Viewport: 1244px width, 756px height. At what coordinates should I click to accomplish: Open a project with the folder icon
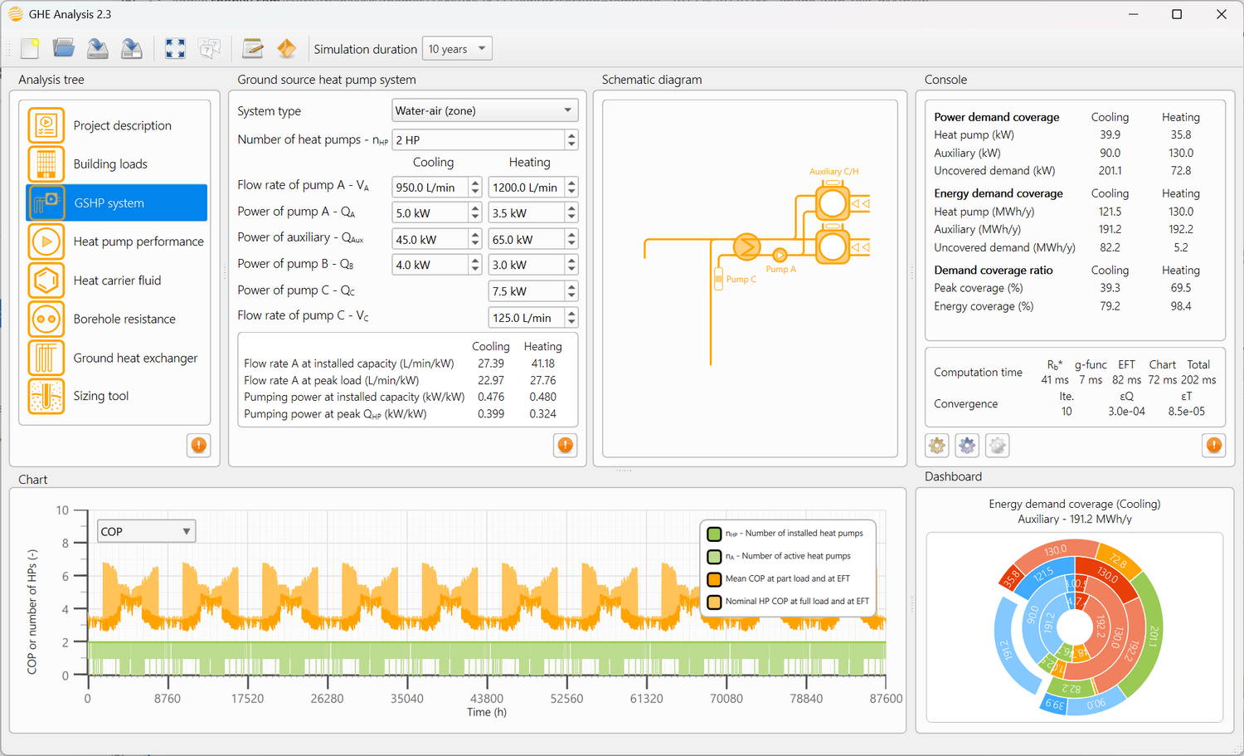pyautogui.click(x=64, y=49)
